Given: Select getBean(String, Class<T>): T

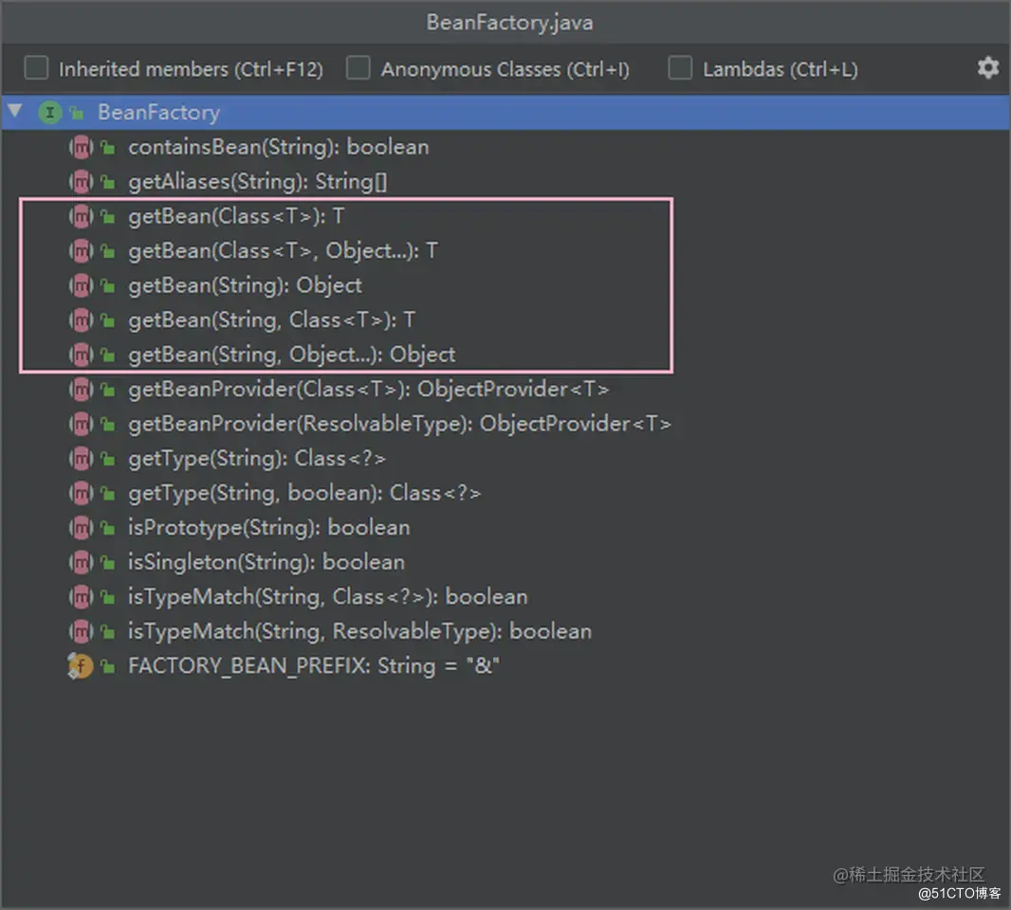Looking at the screenshot, I should click(271, 319).
